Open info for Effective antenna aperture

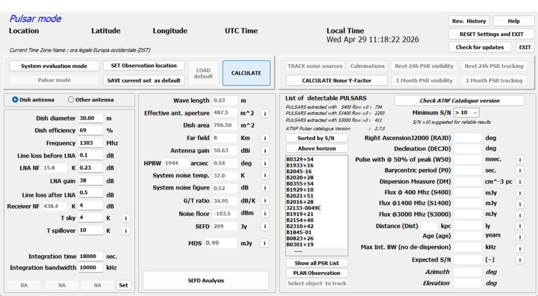point(265,113)
